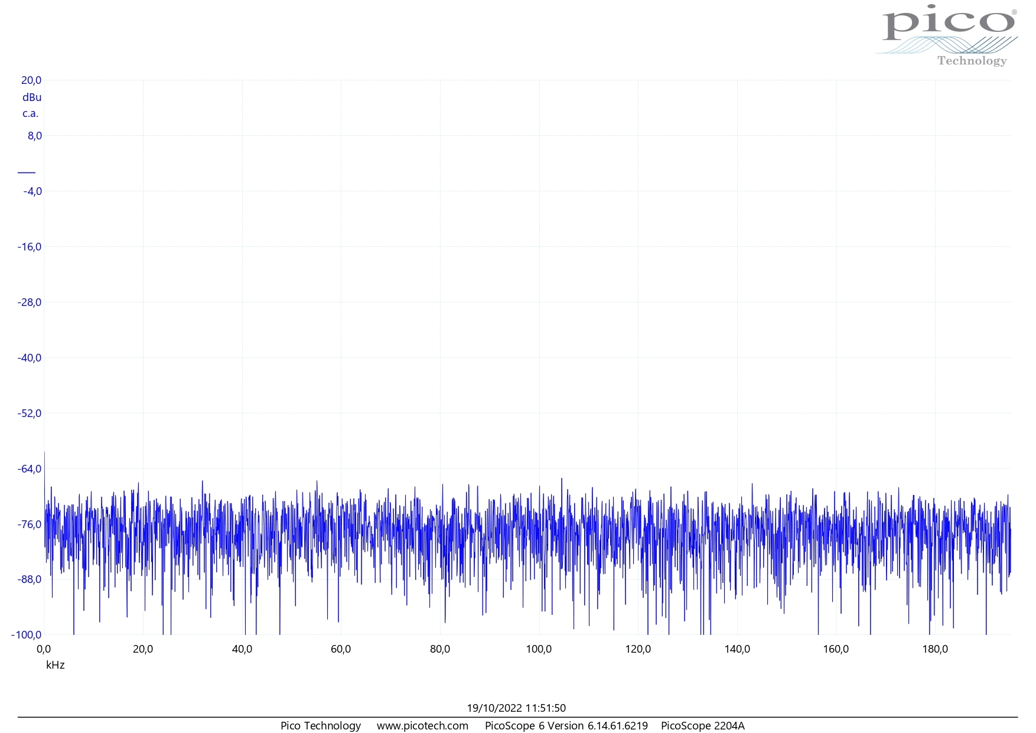Screen dimensions: 1036x733
Task: Click the 20,0 y-axis label
Action: (32, 81)
